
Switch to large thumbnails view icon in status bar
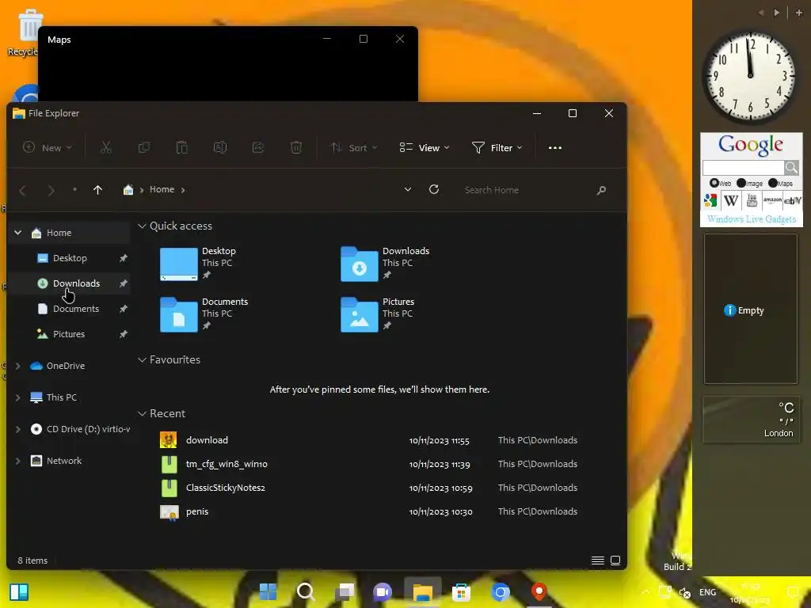(615, 560)
